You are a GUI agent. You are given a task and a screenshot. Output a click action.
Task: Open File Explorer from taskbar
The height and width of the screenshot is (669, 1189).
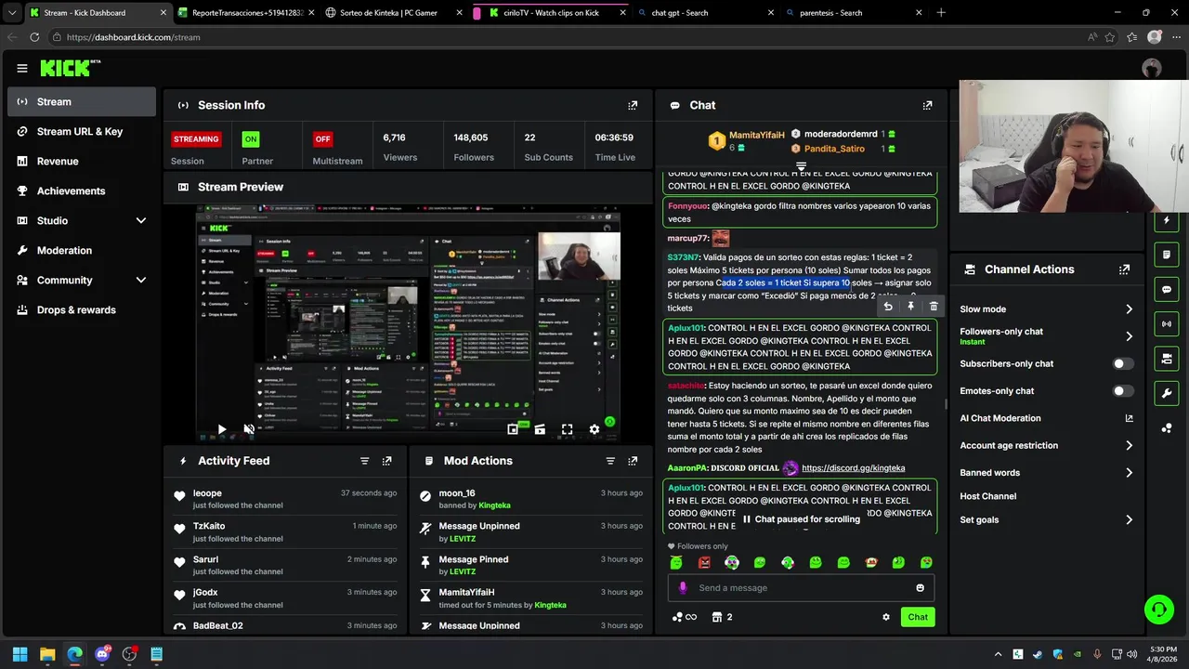coord(47,654)
